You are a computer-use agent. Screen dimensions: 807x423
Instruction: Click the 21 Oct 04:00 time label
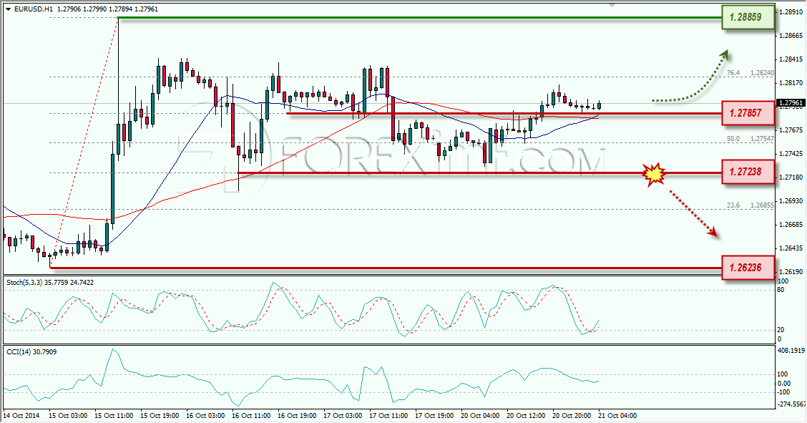point(617,416)
